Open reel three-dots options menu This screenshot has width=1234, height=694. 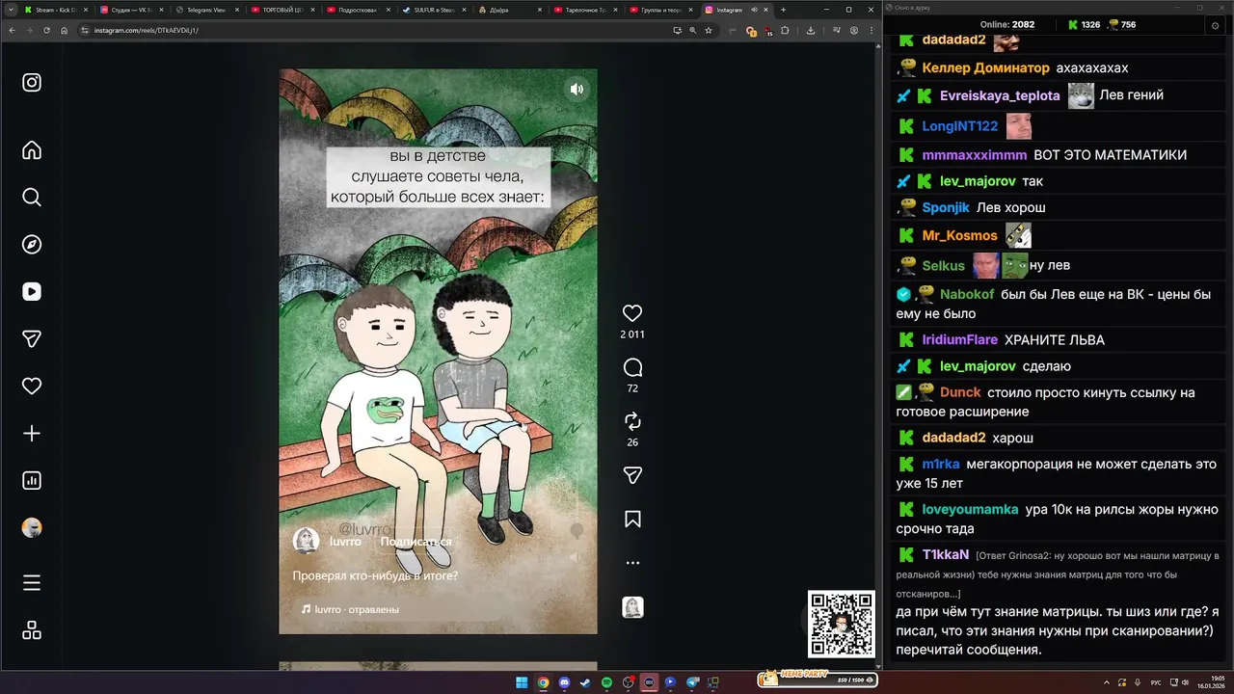632,563
